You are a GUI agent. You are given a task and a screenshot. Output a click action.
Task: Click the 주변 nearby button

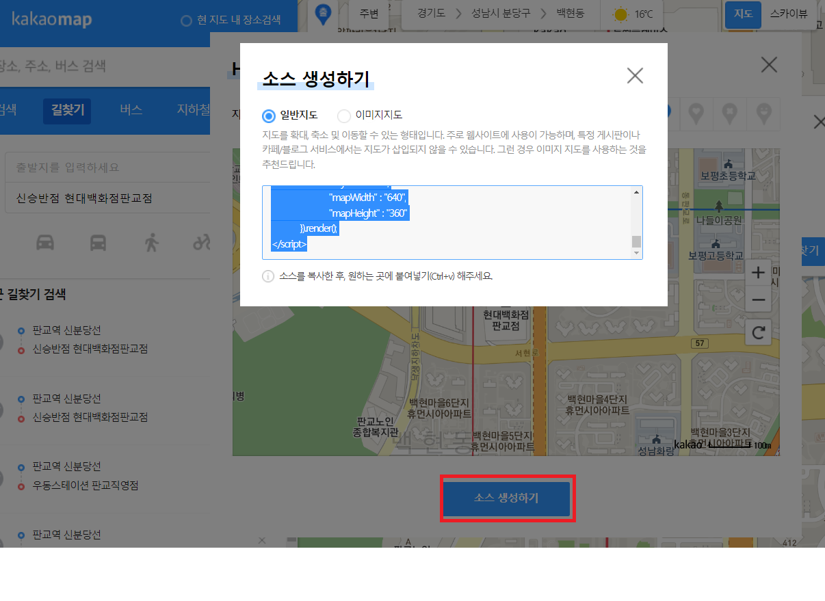click(369, 14)
